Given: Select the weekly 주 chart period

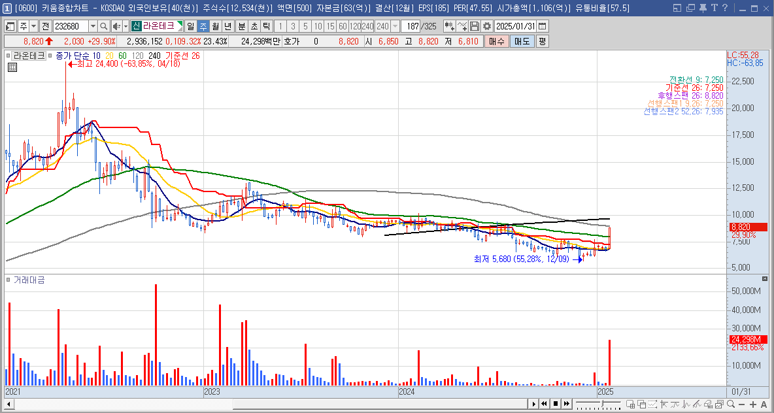Looking at the screenshot, I should [x=203, y=26].
